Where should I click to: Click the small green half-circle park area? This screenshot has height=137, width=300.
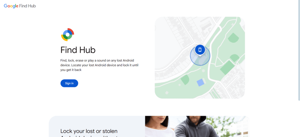pos(185,80)
